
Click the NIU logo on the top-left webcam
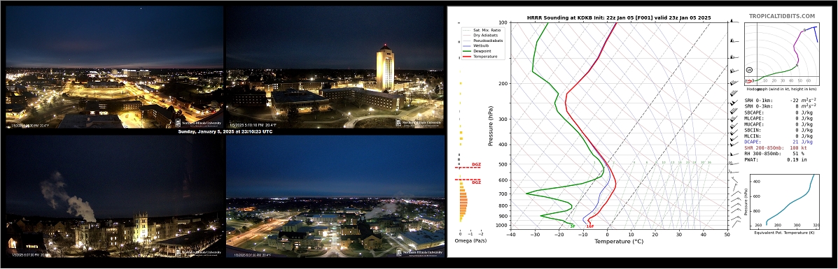197,123
